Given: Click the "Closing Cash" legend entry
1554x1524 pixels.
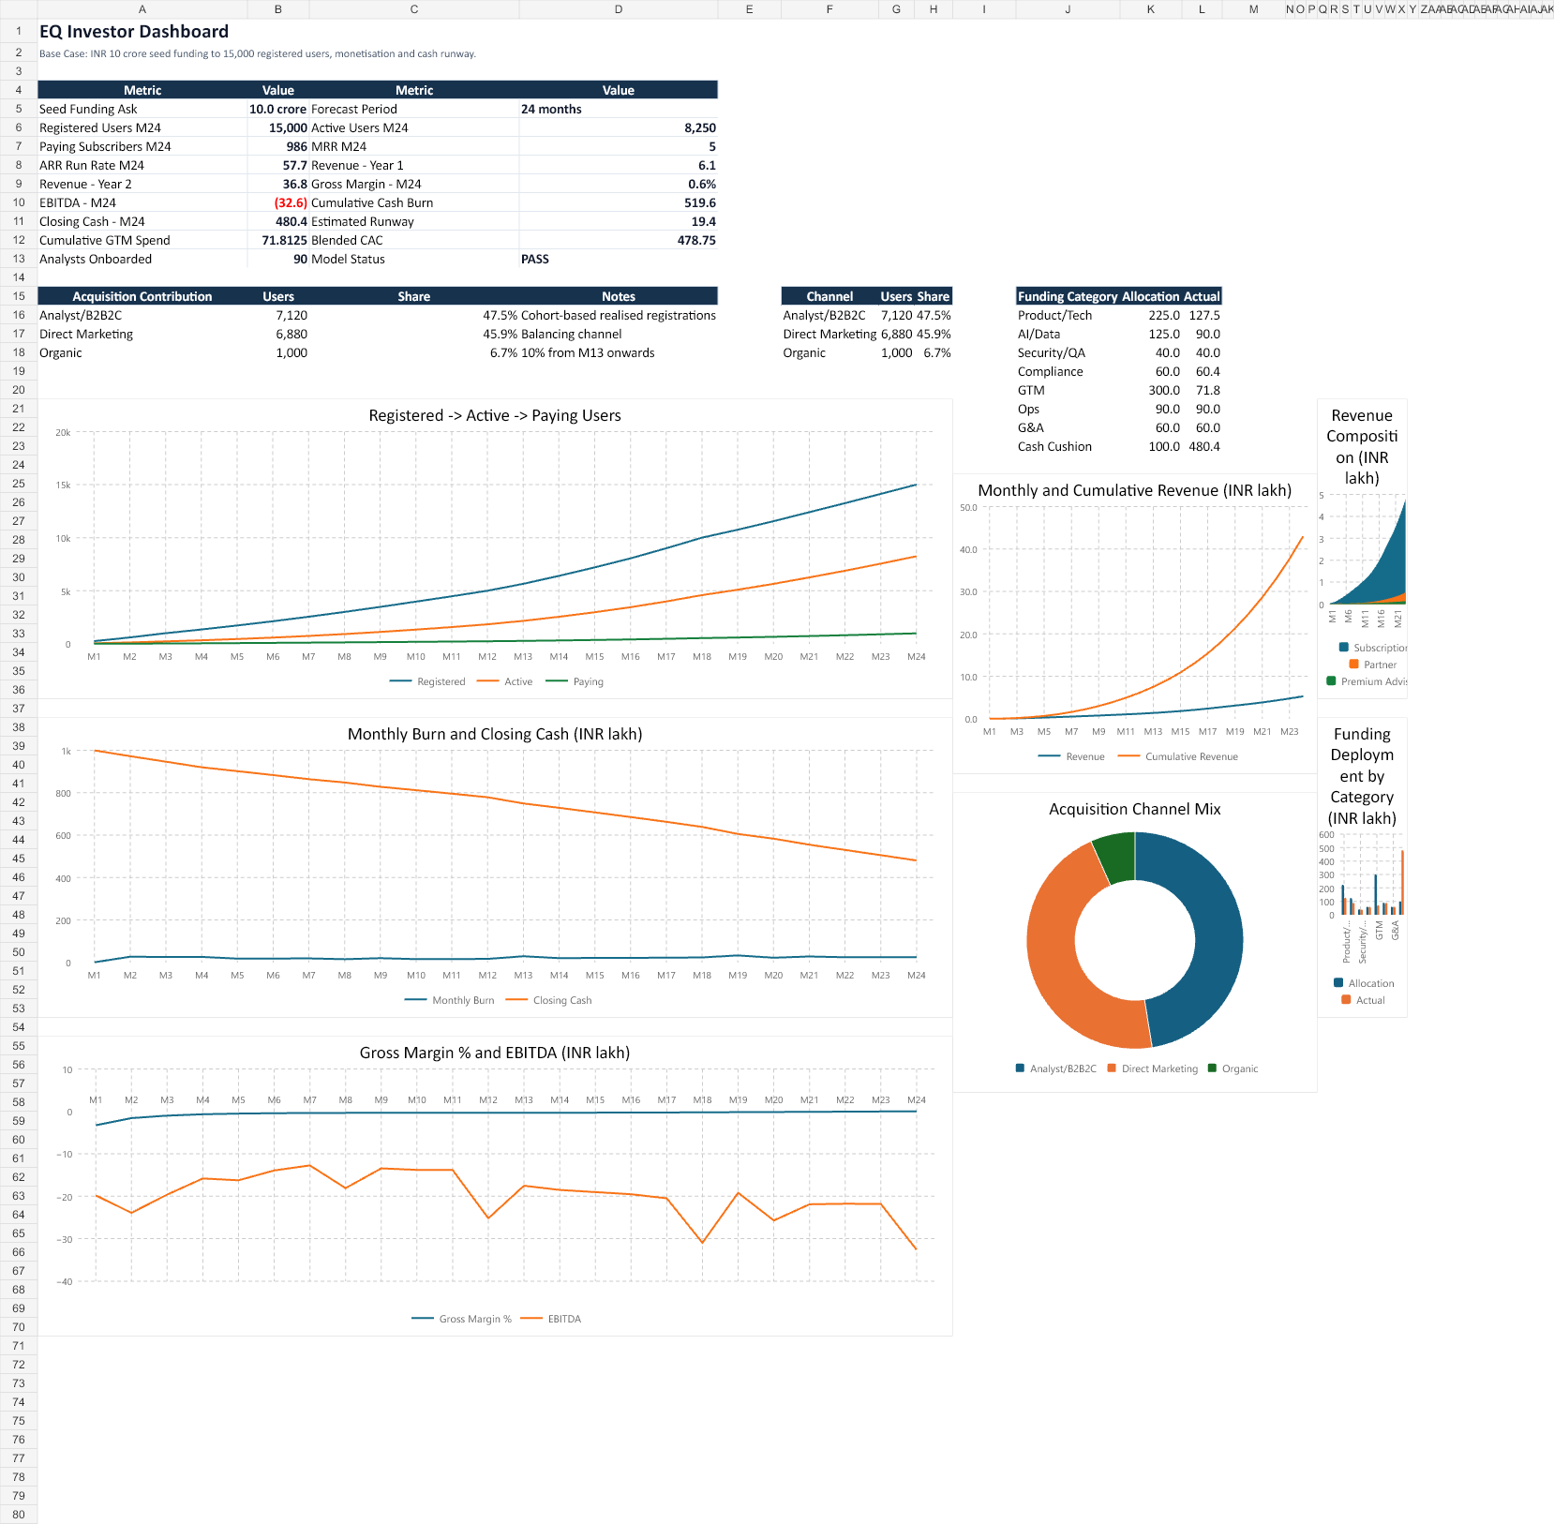Looking at the screenshot, I should [549, 1000].
